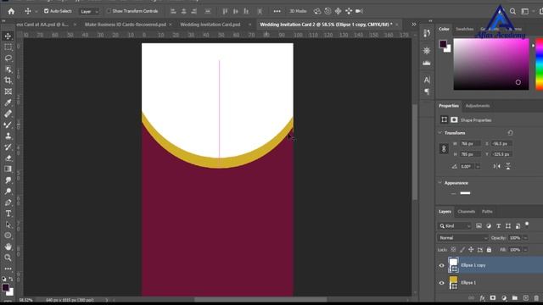This screenshot has height=305, width=543.
Task: Select the Object Selection tool
Action: pos(8,69)
